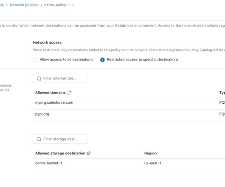Open the Network policies breadcrumb link
Viewport: 225px width, 187px height.
click(24, 5)
